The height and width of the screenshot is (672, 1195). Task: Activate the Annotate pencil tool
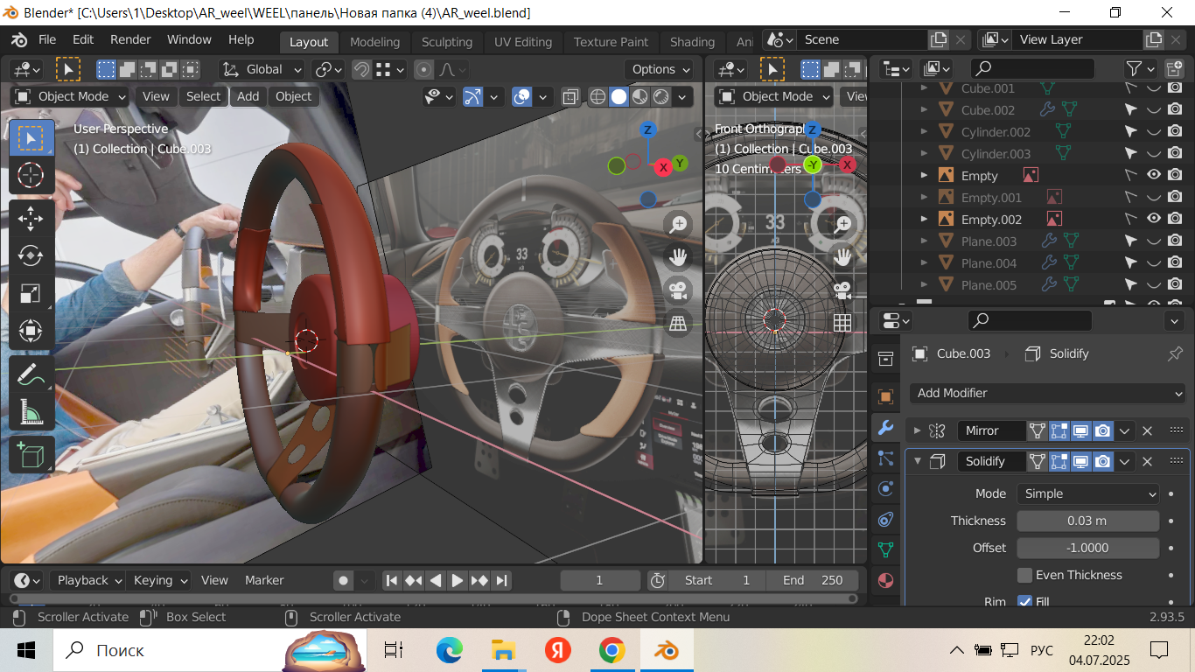click(31, 374)
